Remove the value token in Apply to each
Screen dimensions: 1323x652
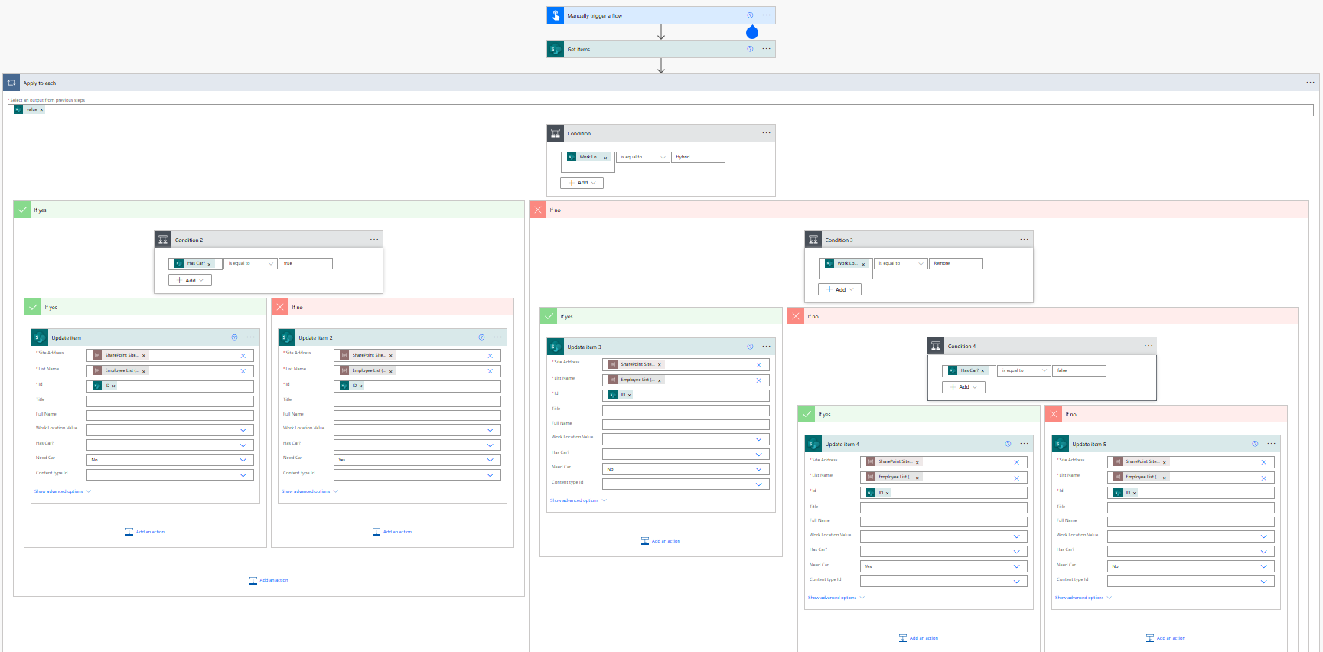coord(41,109)
